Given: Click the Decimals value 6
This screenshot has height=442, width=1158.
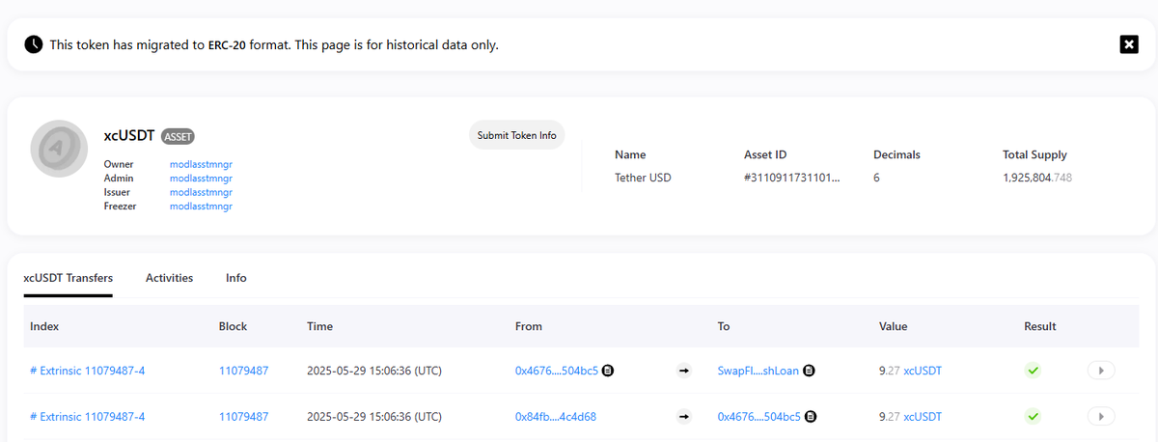Looking at the screenshot, I should (x=876, y=178).
